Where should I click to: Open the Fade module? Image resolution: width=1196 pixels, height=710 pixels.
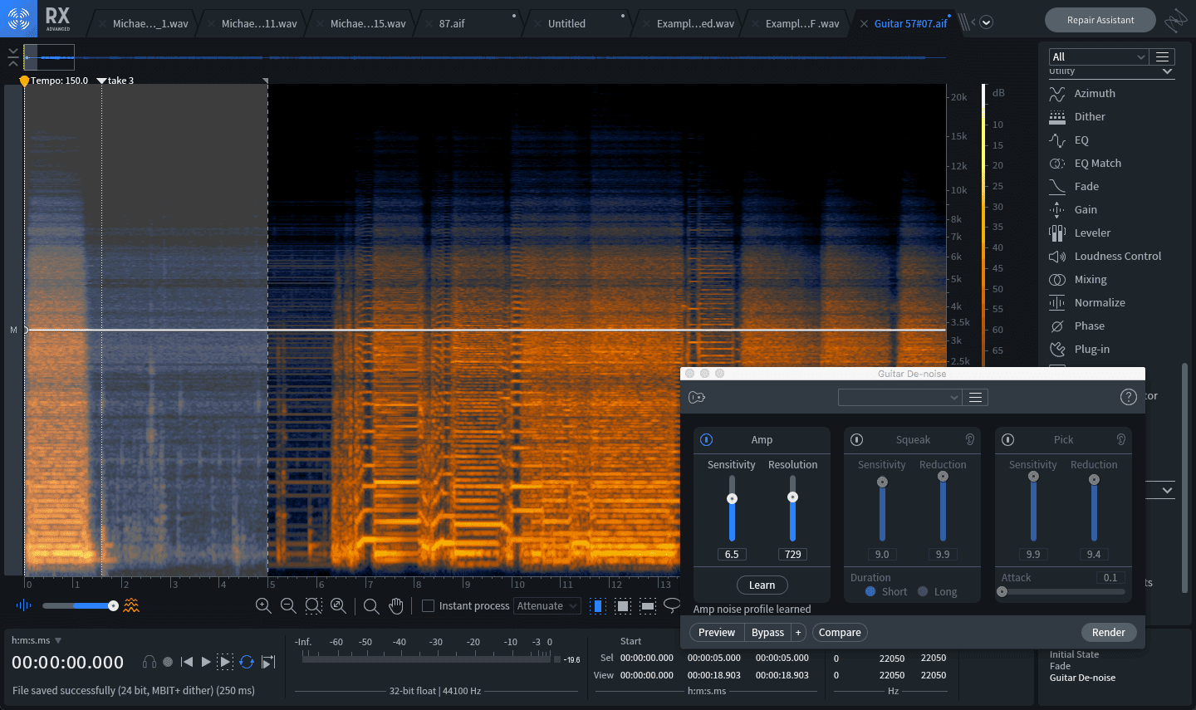pos(1086,187)
